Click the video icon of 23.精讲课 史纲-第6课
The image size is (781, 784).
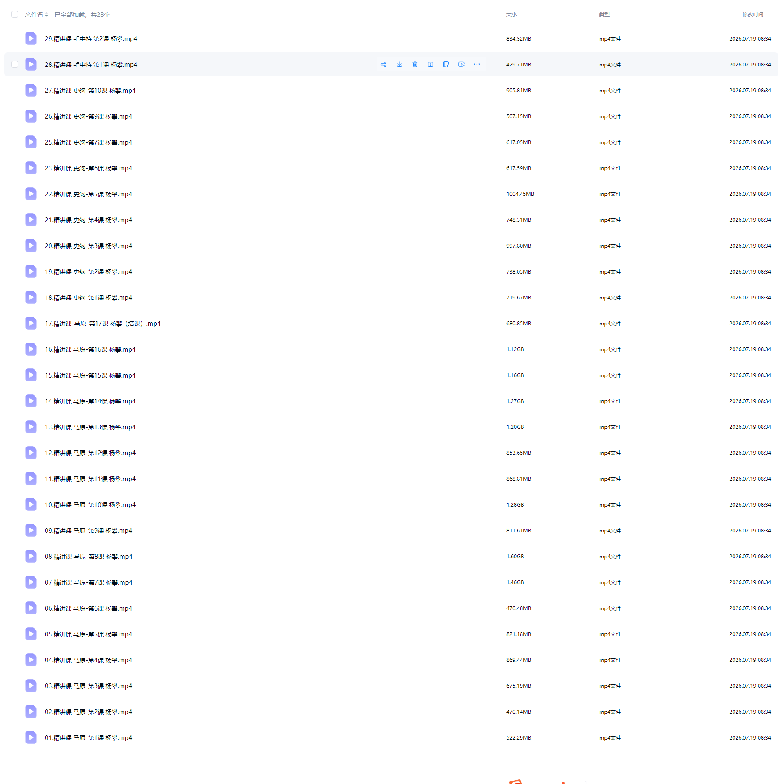(x=31, y=168)
